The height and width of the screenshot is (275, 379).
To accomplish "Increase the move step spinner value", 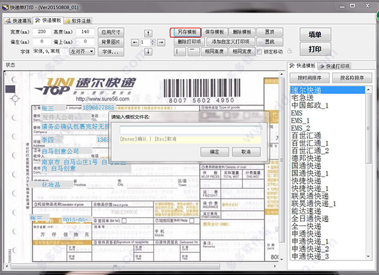I will click(153, 41).
